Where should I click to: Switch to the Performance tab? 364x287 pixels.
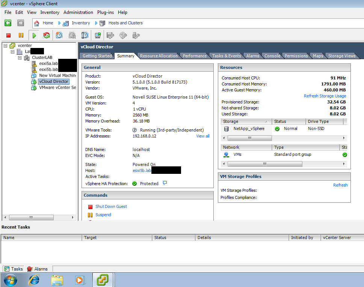tap(195, 56)
